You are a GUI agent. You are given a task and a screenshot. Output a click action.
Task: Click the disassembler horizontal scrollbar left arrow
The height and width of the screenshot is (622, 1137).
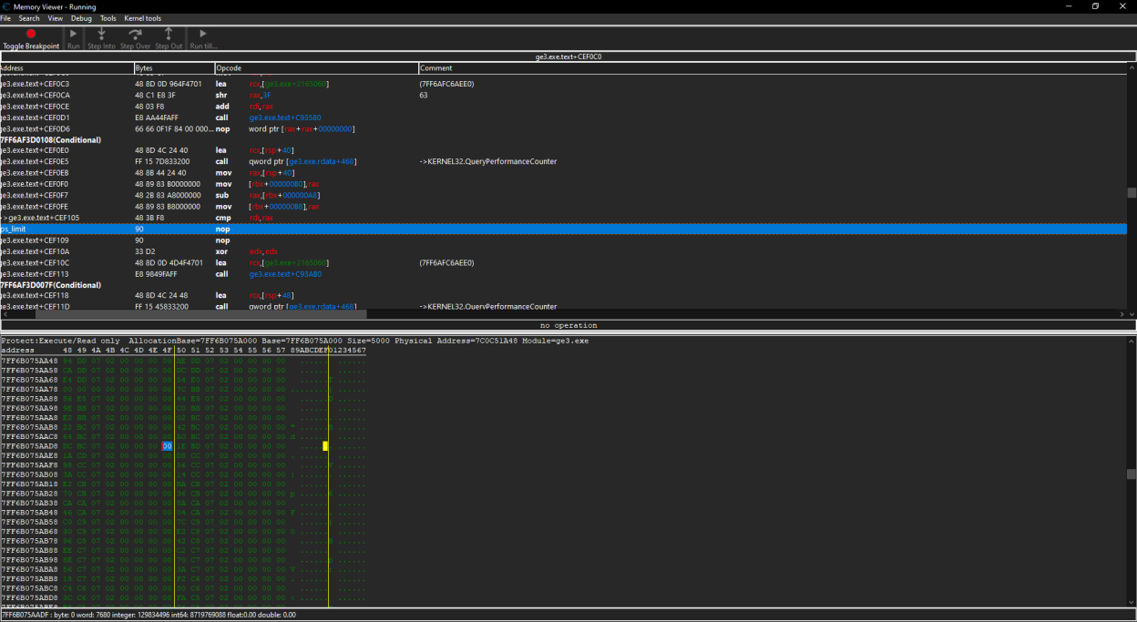click(x=4, y=314)
